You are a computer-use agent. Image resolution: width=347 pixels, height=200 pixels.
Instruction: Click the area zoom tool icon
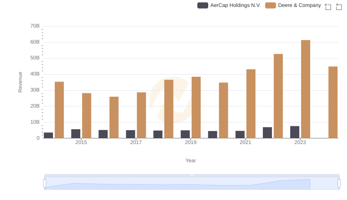pos(328,7)
